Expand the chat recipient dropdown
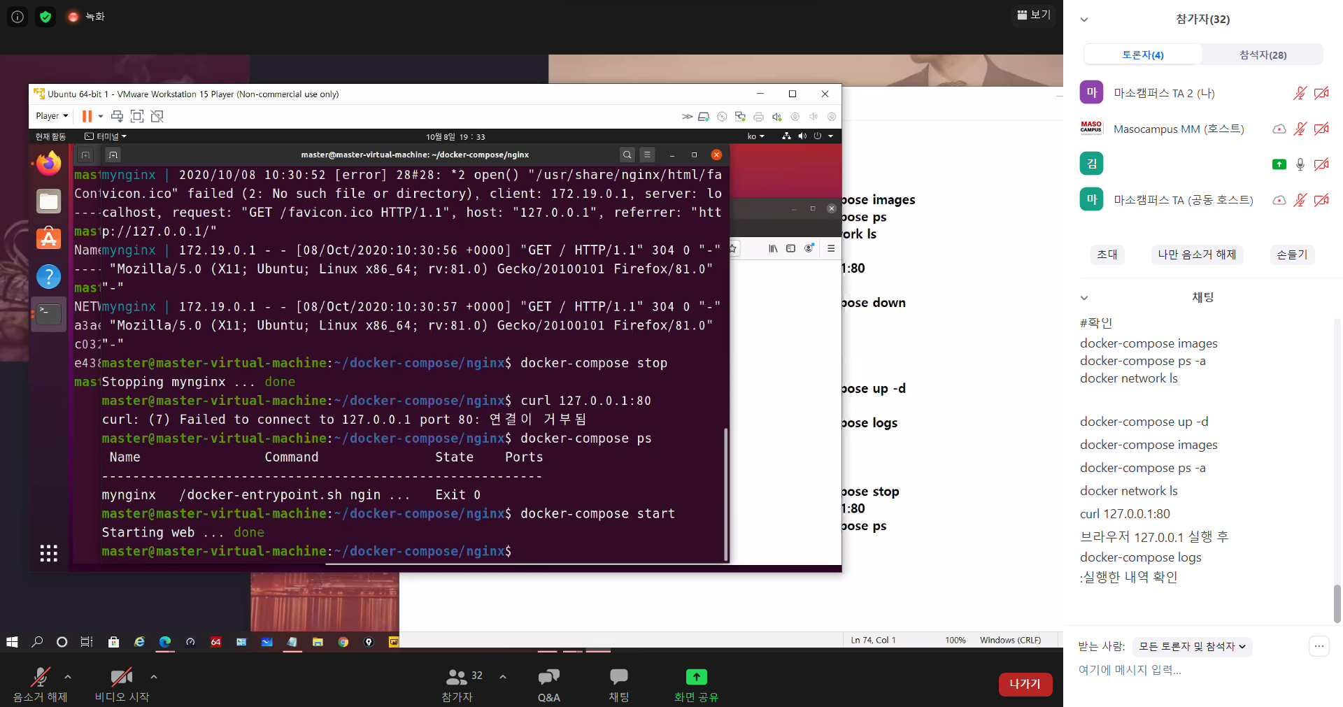 (1192, 647)
